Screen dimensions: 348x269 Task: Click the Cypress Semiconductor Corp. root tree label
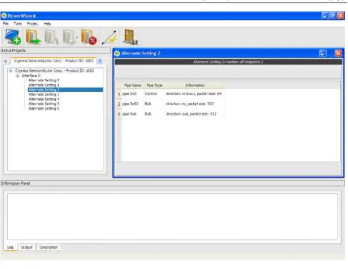55,70
